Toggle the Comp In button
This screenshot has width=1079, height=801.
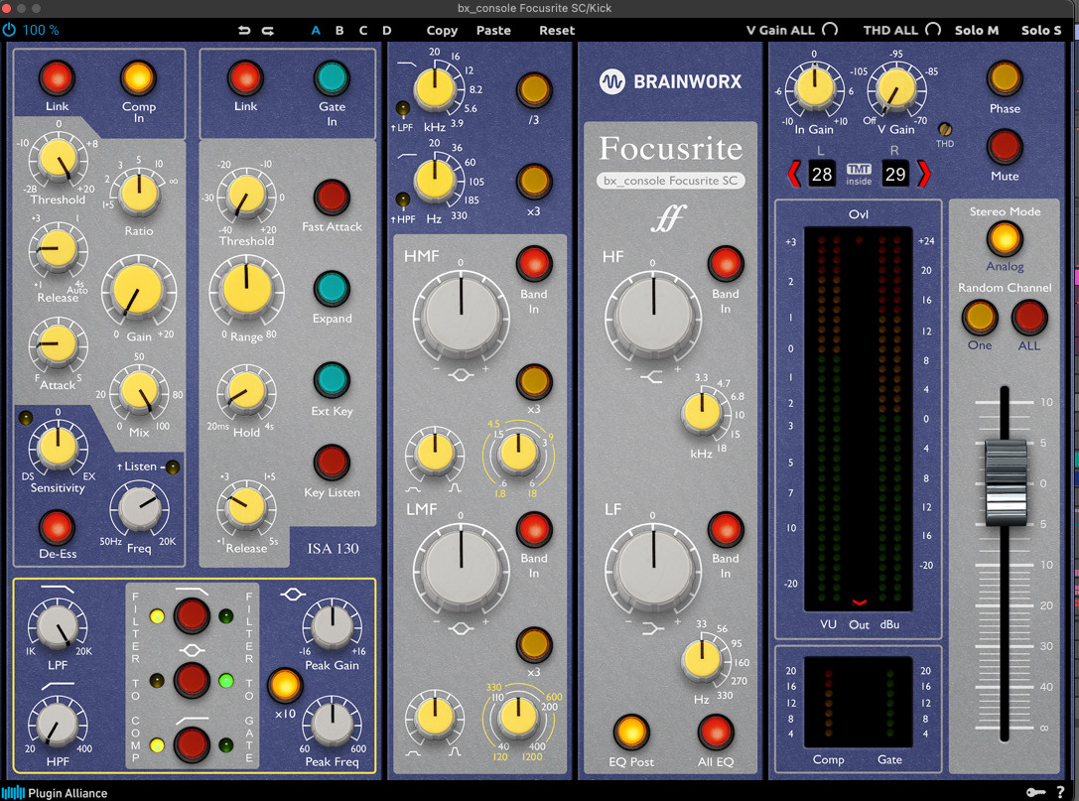tap(138, 77)
